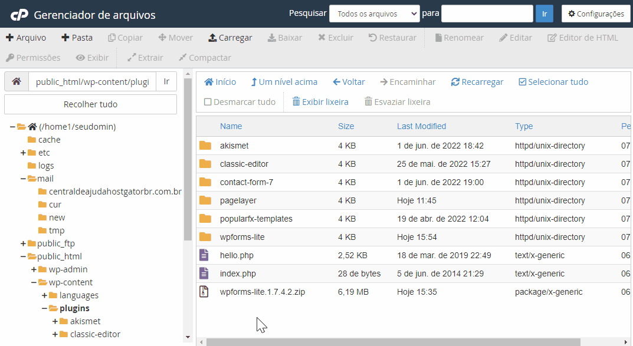Expand the public_ftp tree node
The width and height of the screenshot is (633, 346).
23,243
